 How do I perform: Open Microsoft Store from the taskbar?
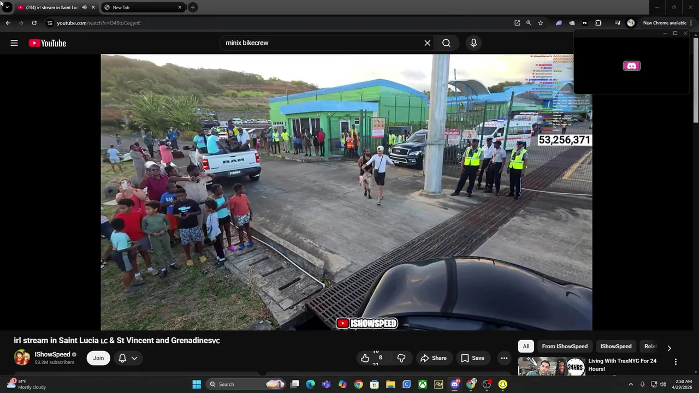pos(375,384)
